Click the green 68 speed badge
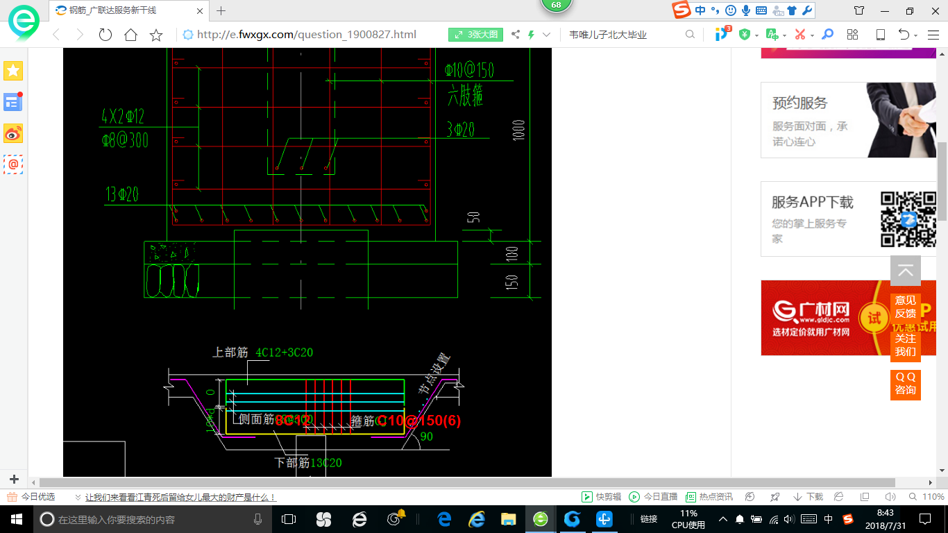 [556, 6]
